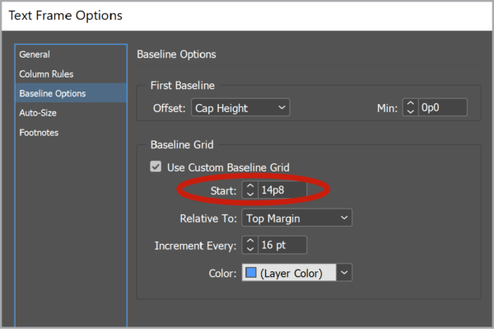This screenshot has width=494, height=329.
Task: Click the blue Layer Color swatch
Action: tap(251, 273)
